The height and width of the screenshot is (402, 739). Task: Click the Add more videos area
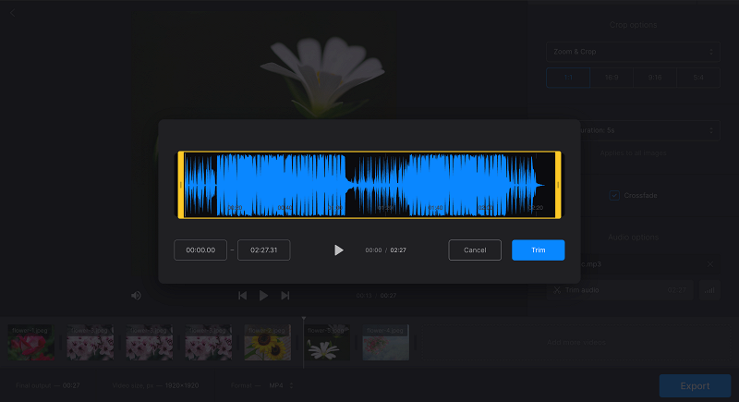click(x=575, y=343)
